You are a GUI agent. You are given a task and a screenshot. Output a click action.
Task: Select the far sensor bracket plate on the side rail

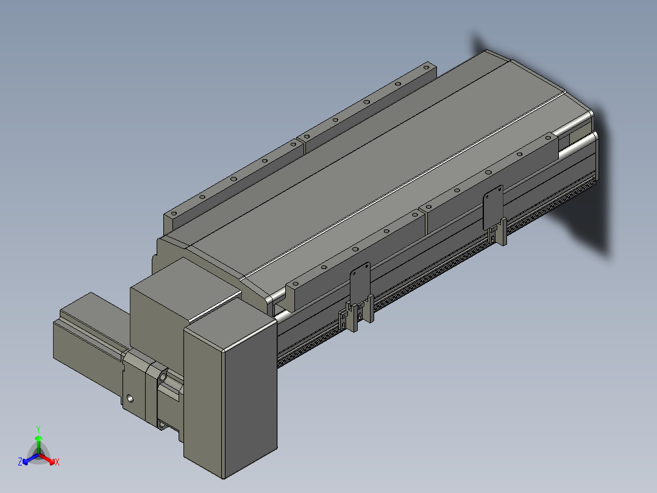tap(493, 207)
